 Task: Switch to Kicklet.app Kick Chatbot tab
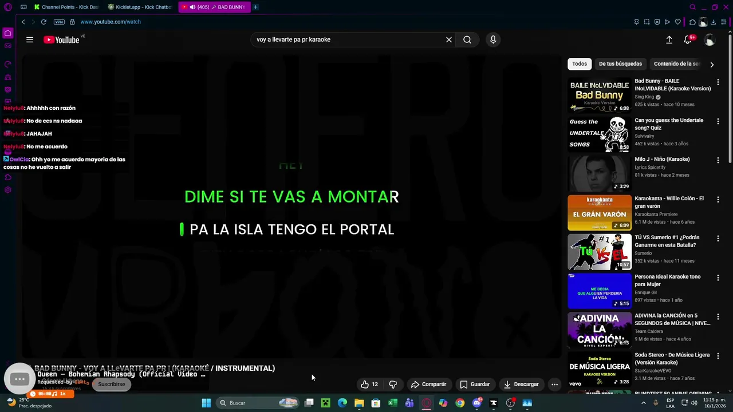point(140,7)
